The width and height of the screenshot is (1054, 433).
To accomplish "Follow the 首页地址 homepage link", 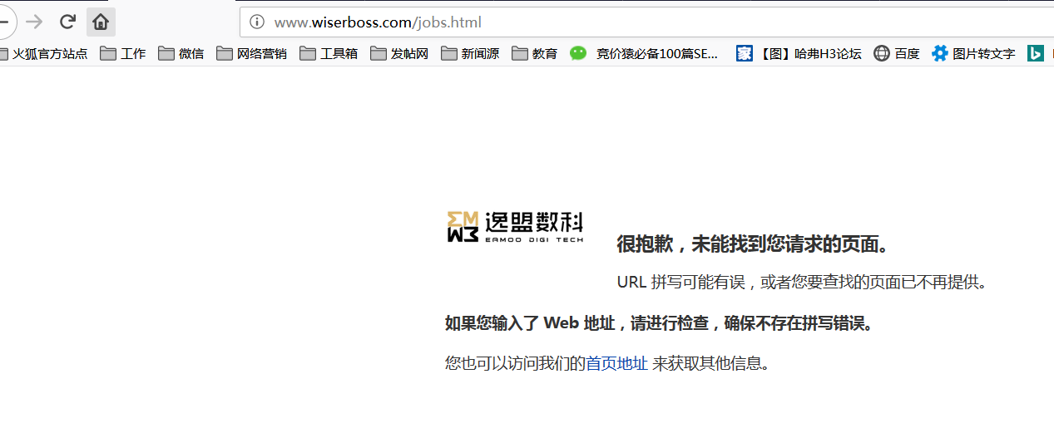I will pos(617,363).
